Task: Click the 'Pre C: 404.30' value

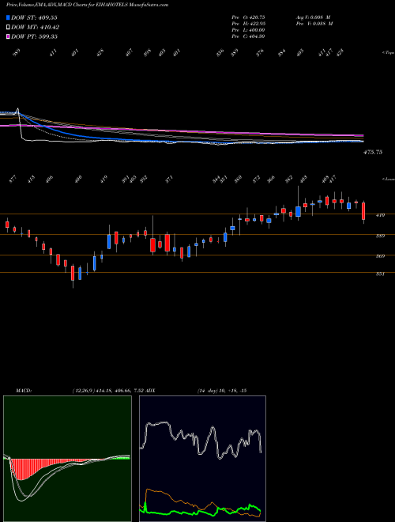Action: [248, 36]
